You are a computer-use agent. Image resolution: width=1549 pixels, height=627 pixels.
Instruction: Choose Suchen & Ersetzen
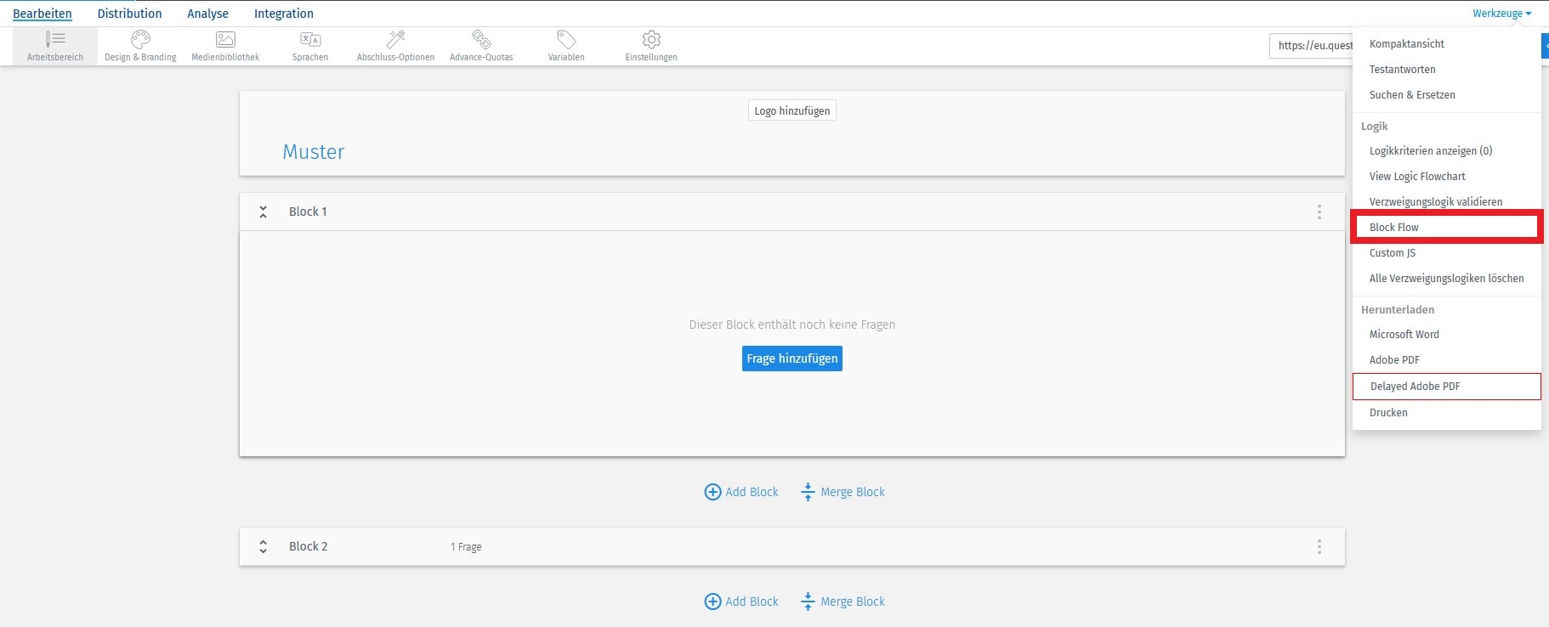click(x=1446, y=95)
